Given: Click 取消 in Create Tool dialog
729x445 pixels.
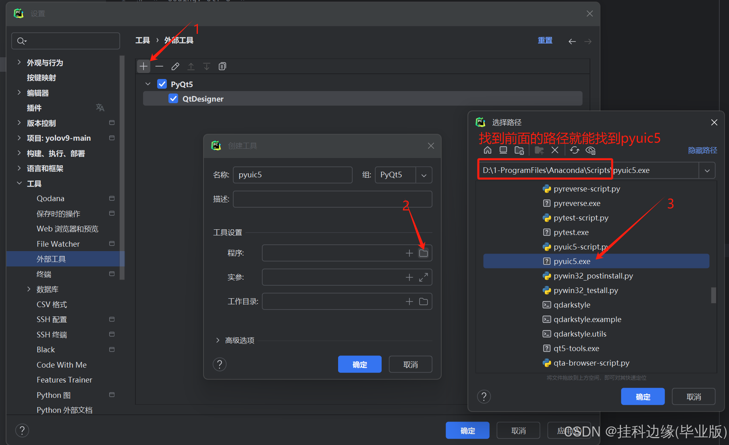Looking at the screenshot, I should (x=411, y=364).
